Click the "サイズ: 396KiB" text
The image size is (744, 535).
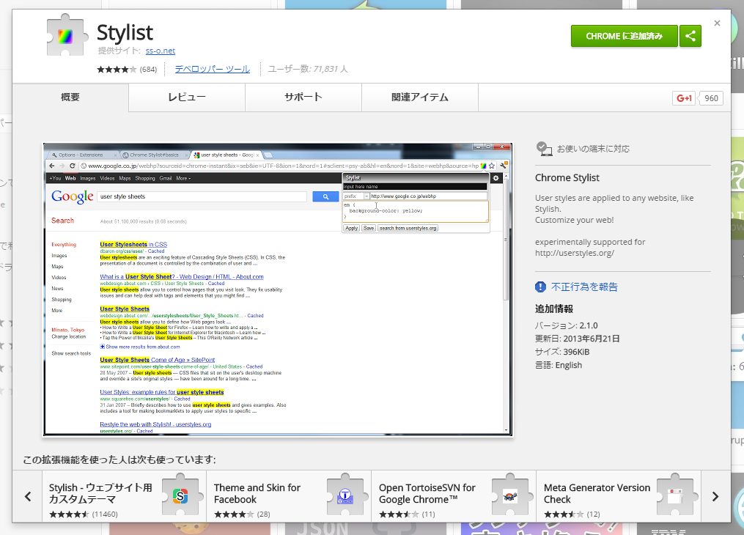[561, 352]
